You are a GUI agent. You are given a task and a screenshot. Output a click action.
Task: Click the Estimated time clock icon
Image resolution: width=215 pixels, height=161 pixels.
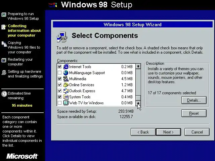[x=4, y=94]
